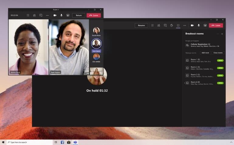Open Windows Start menu
The height and width of the screenshot is (145, 234).
click(3, 142)
